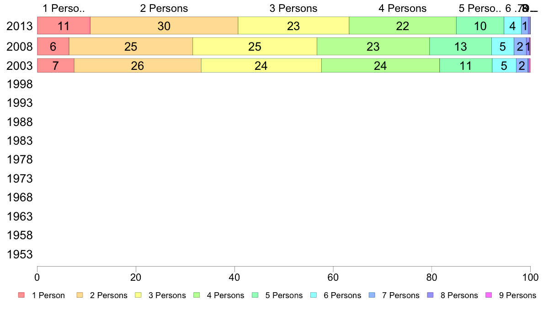Click the 2008 yellow segment showing 25
The width and height of the screenshot is (543, 336).
click(255, 47)
